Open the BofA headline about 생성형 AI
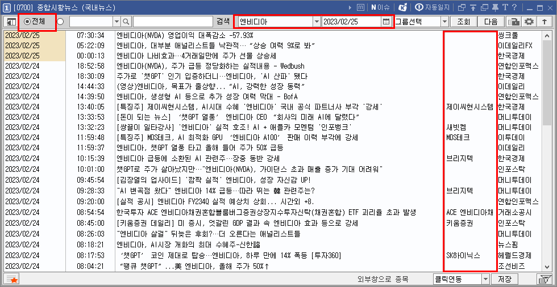 tap(207, 97)
